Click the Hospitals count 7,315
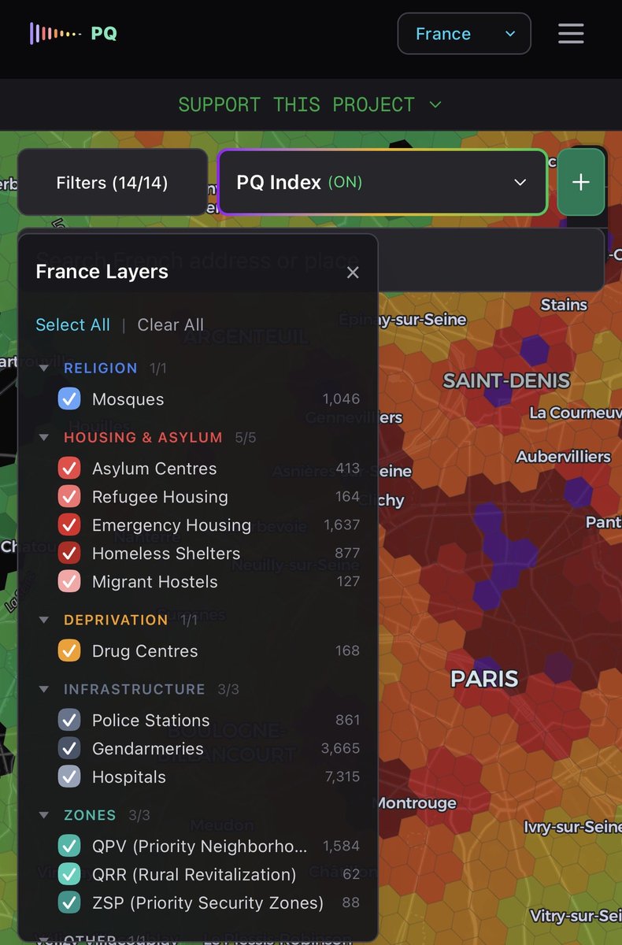Viewport: 622px width, 945px height. point(342,777)
